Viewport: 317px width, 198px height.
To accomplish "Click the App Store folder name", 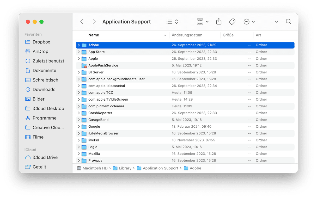I will [x=96, y=52].
